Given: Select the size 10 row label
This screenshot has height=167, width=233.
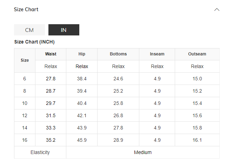Looking at the screenshot, I should pyautogui.click(x=25, y=103).
